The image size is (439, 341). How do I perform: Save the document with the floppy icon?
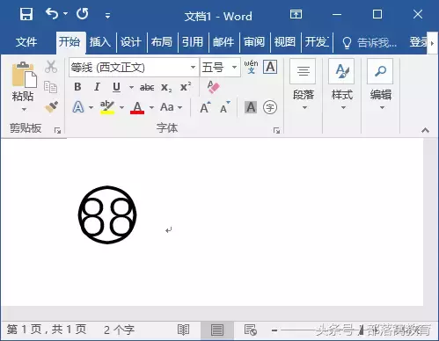point(26,14)
